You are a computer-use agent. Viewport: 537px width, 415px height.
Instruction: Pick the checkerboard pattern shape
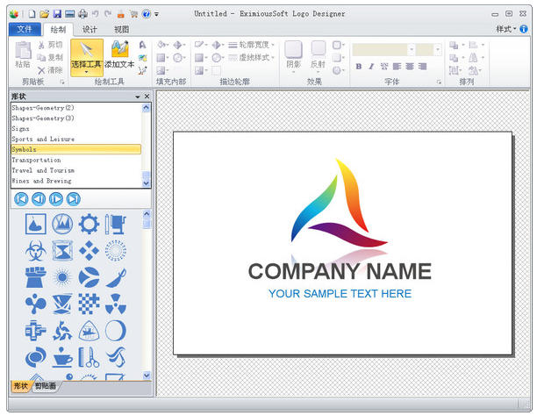point(89,304)
